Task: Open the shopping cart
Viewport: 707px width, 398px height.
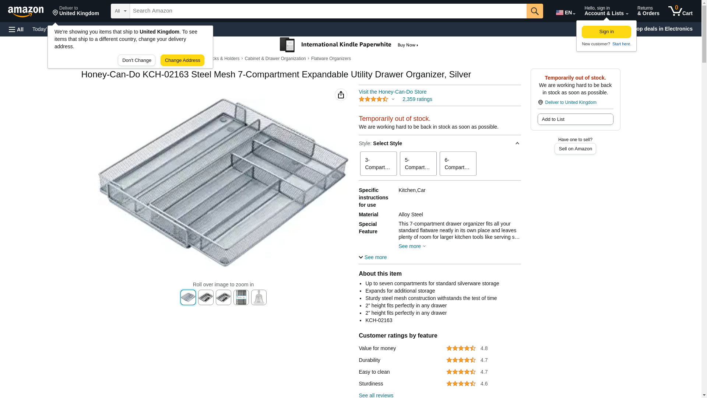Action: [x=680, y=11]
